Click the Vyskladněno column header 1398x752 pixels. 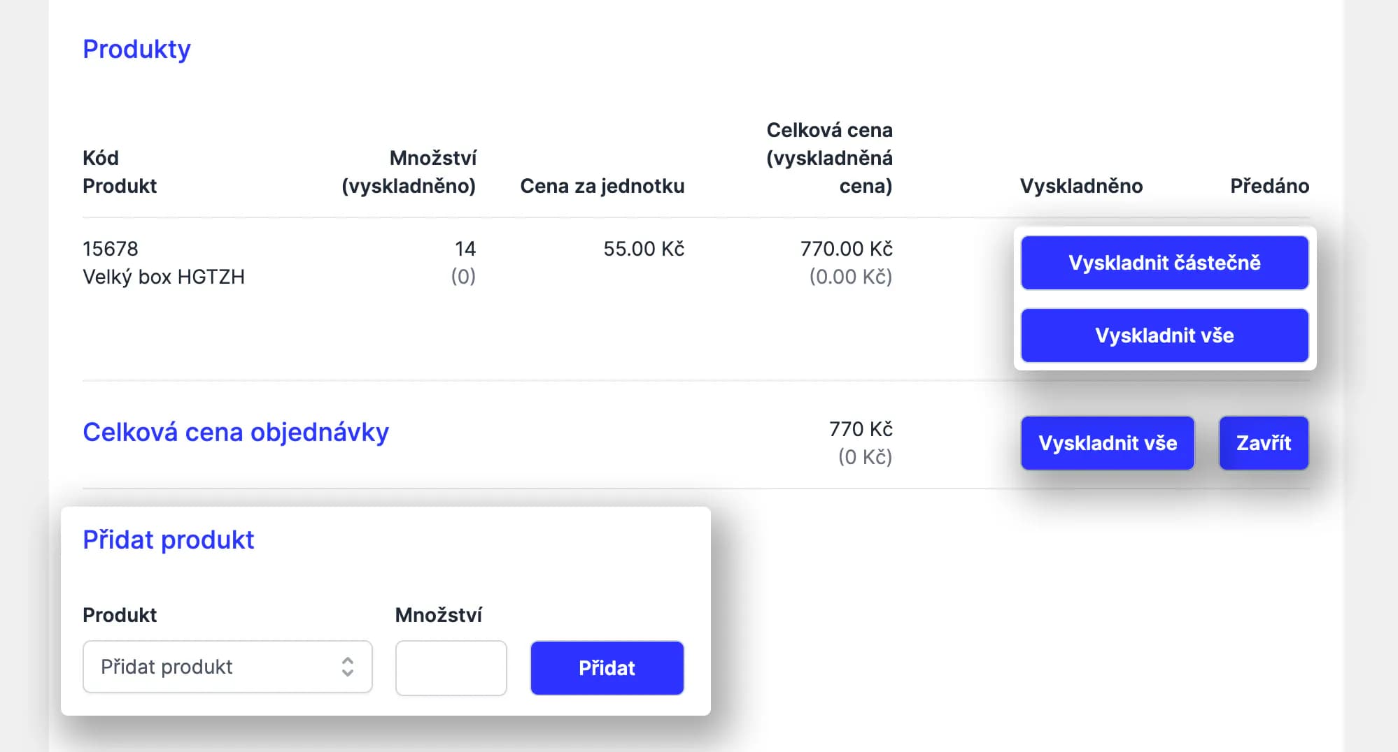[x=1081, y=186]
